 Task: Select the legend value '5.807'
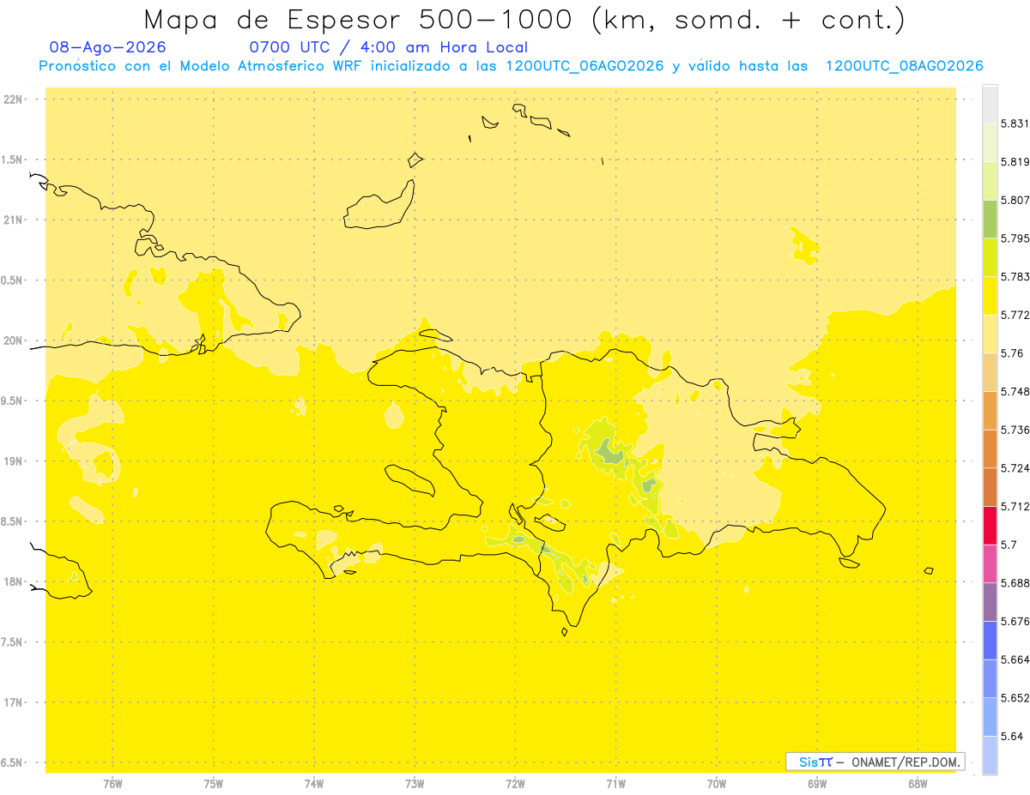coord(1015,200)
